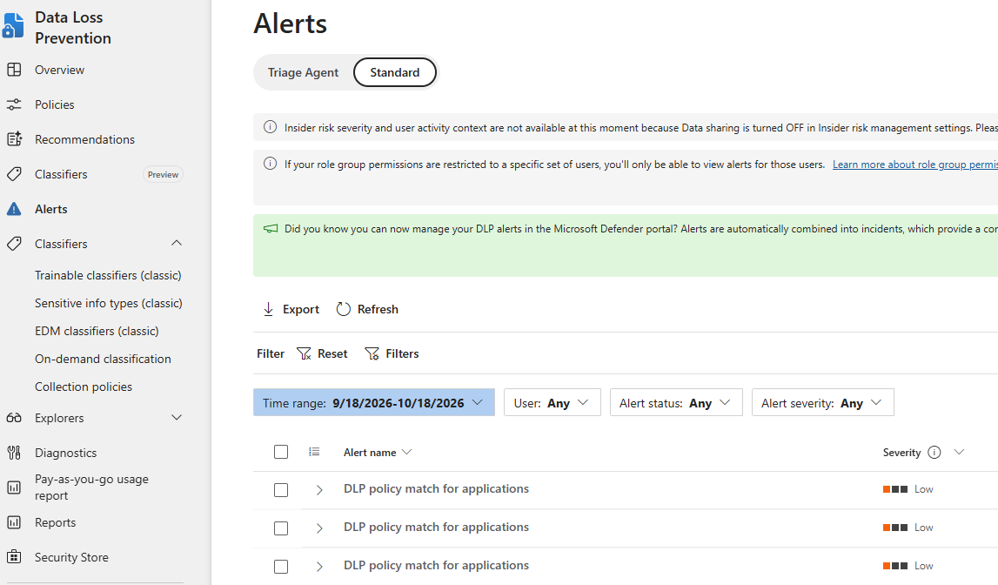The image size is (998, 585).
Task: Check the second DLP policy match row checkbox
Action: coord(281,528)
